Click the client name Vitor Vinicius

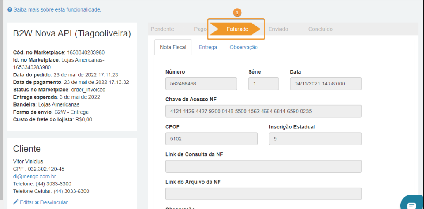click(x=28, y=161)
